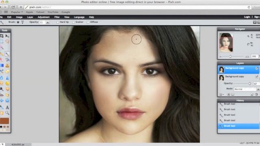This screenshot has height=146, width=260.
Task: Open the Image menu
Action: point(19,17)
